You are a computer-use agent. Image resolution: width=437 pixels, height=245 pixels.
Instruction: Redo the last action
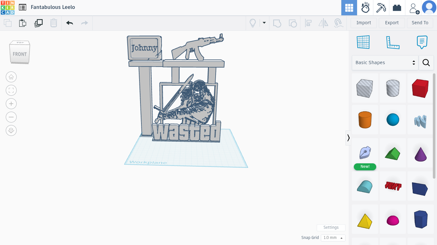(x=84, y=23)
